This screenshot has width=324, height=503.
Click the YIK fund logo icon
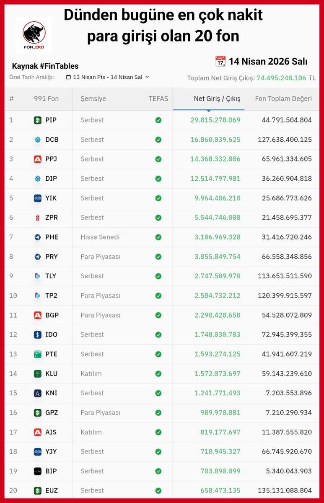coord(38,198)
